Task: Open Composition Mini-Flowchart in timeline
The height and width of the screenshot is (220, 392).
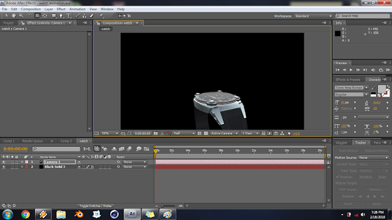Action: (87, 149)
